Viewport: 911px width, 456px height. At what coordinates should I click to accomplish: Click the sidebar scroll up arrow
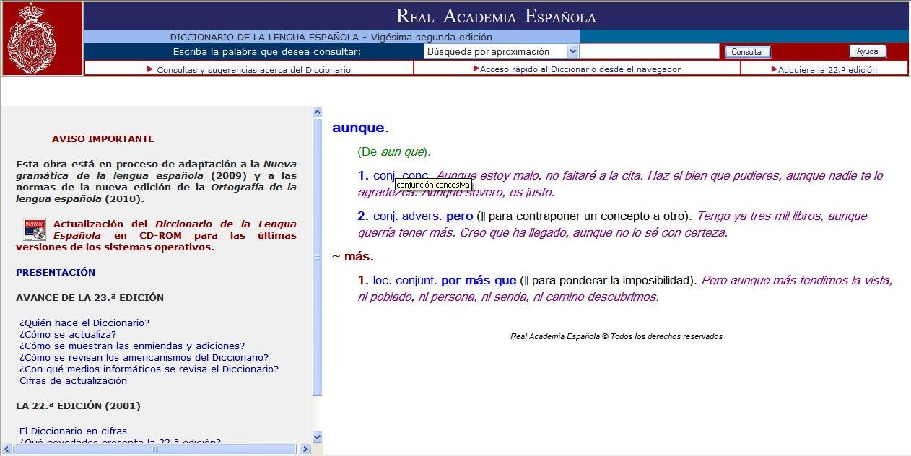click(x=317, y=113)
